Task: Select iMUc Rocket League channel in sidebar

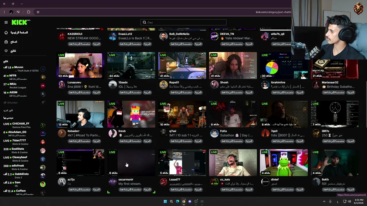Action: pyautogui.click(x=24, y=86)
